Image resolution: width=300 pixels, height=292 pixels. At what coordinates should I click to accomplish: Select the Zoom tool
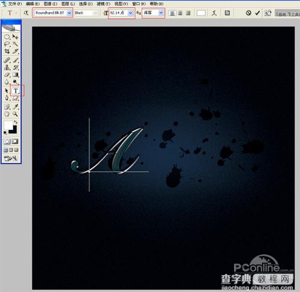(16, 114)
